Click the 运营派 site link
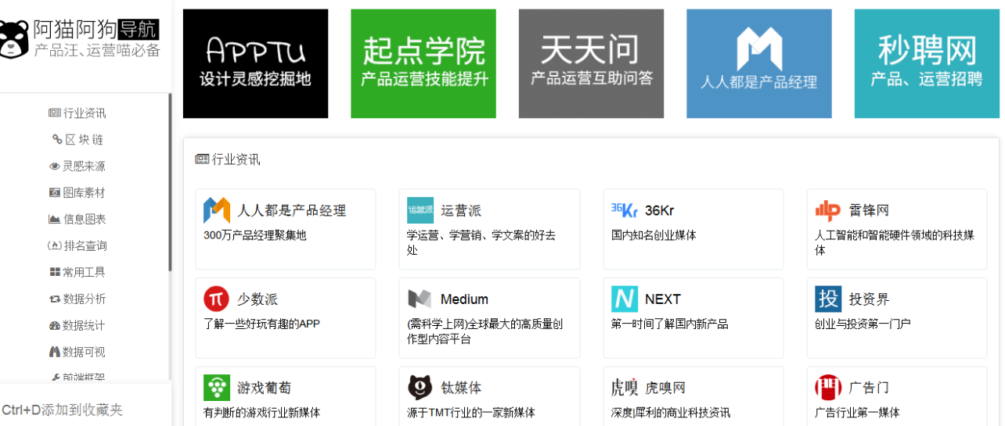 tap(461, 211)
